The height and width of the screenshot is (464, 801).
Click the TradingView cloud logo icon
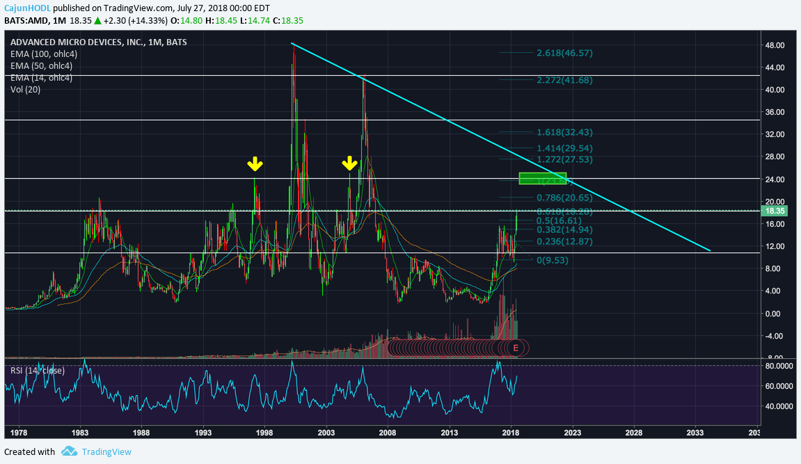click(69, 451)
